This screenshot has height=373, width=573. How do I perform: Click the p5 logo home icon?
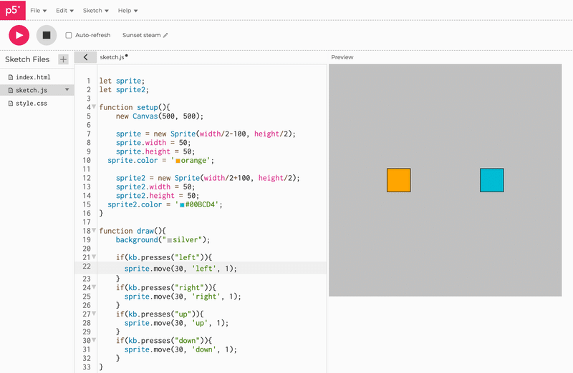(x=13, y=10)
